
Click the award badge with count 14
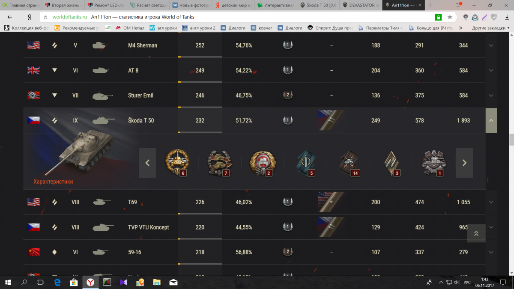[348, 163]
